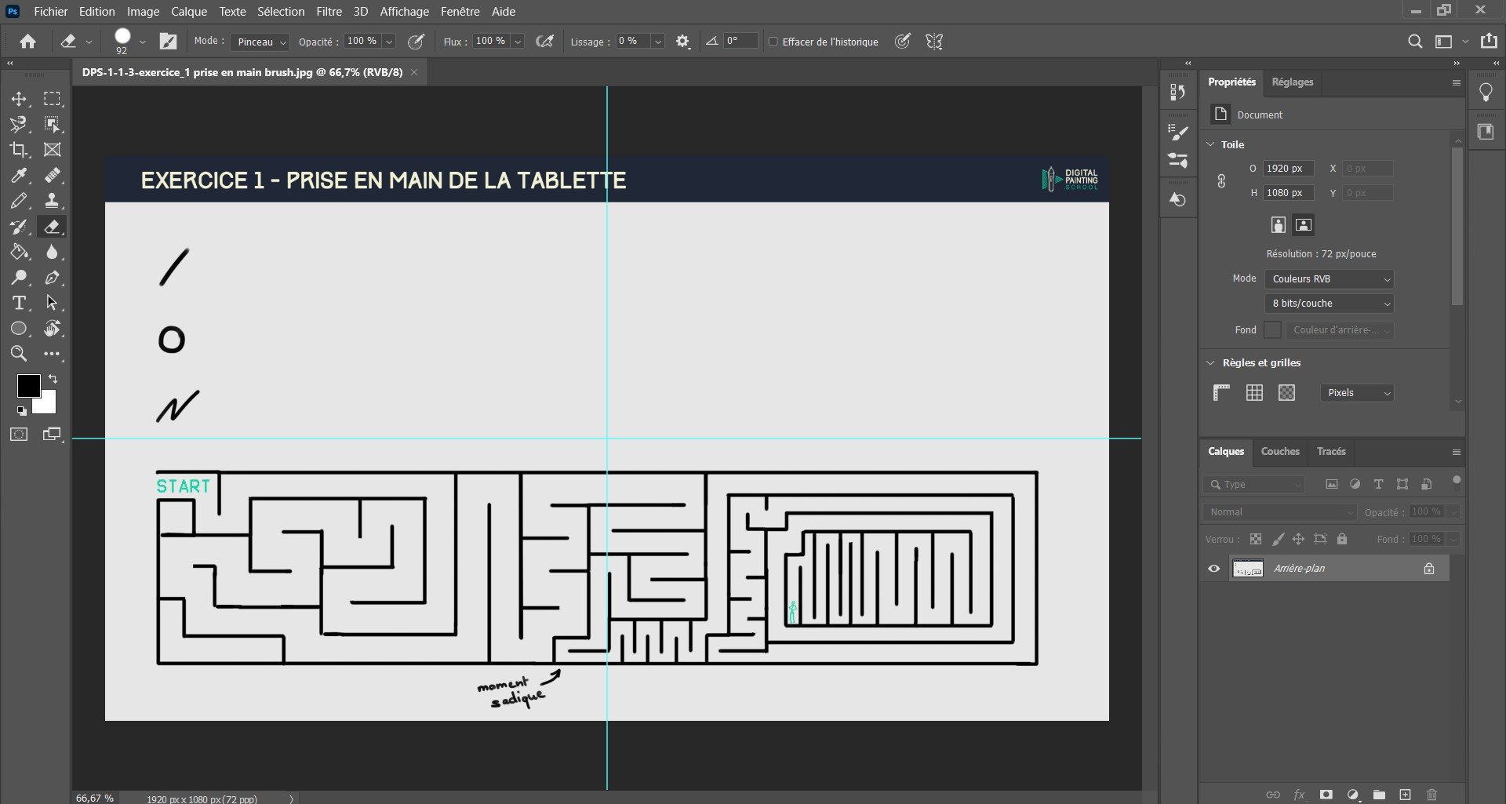Select the Eyedropper tool
Image resolution: width=1506 pixels, height=804 pixels.
point(19,175)
